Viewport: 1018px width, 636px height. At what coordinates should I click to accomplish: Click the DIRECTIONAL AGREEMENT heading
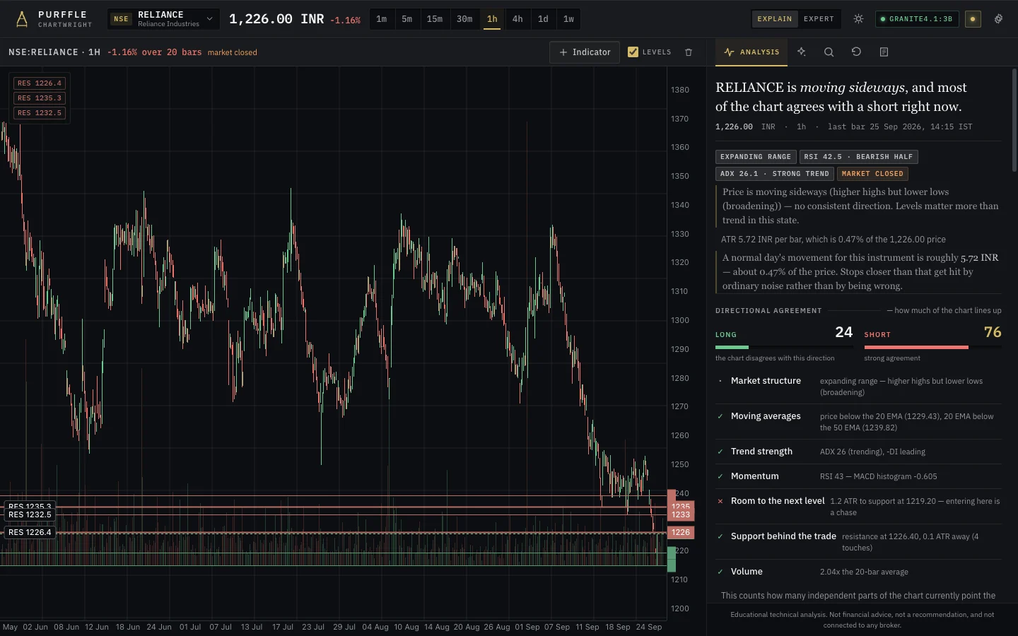click(768, 311)
